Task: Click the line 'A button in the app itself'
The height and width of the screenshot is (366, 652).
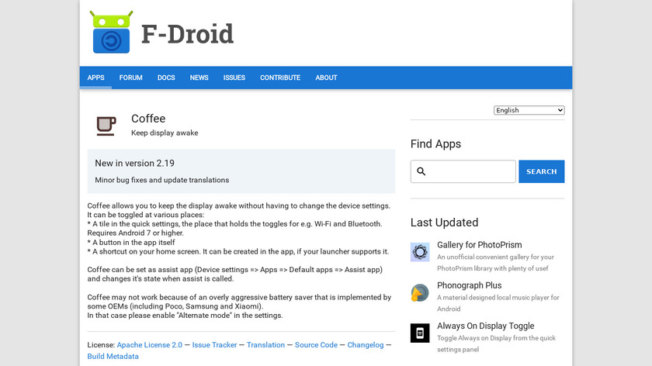Action: click(x=131, y=242)
